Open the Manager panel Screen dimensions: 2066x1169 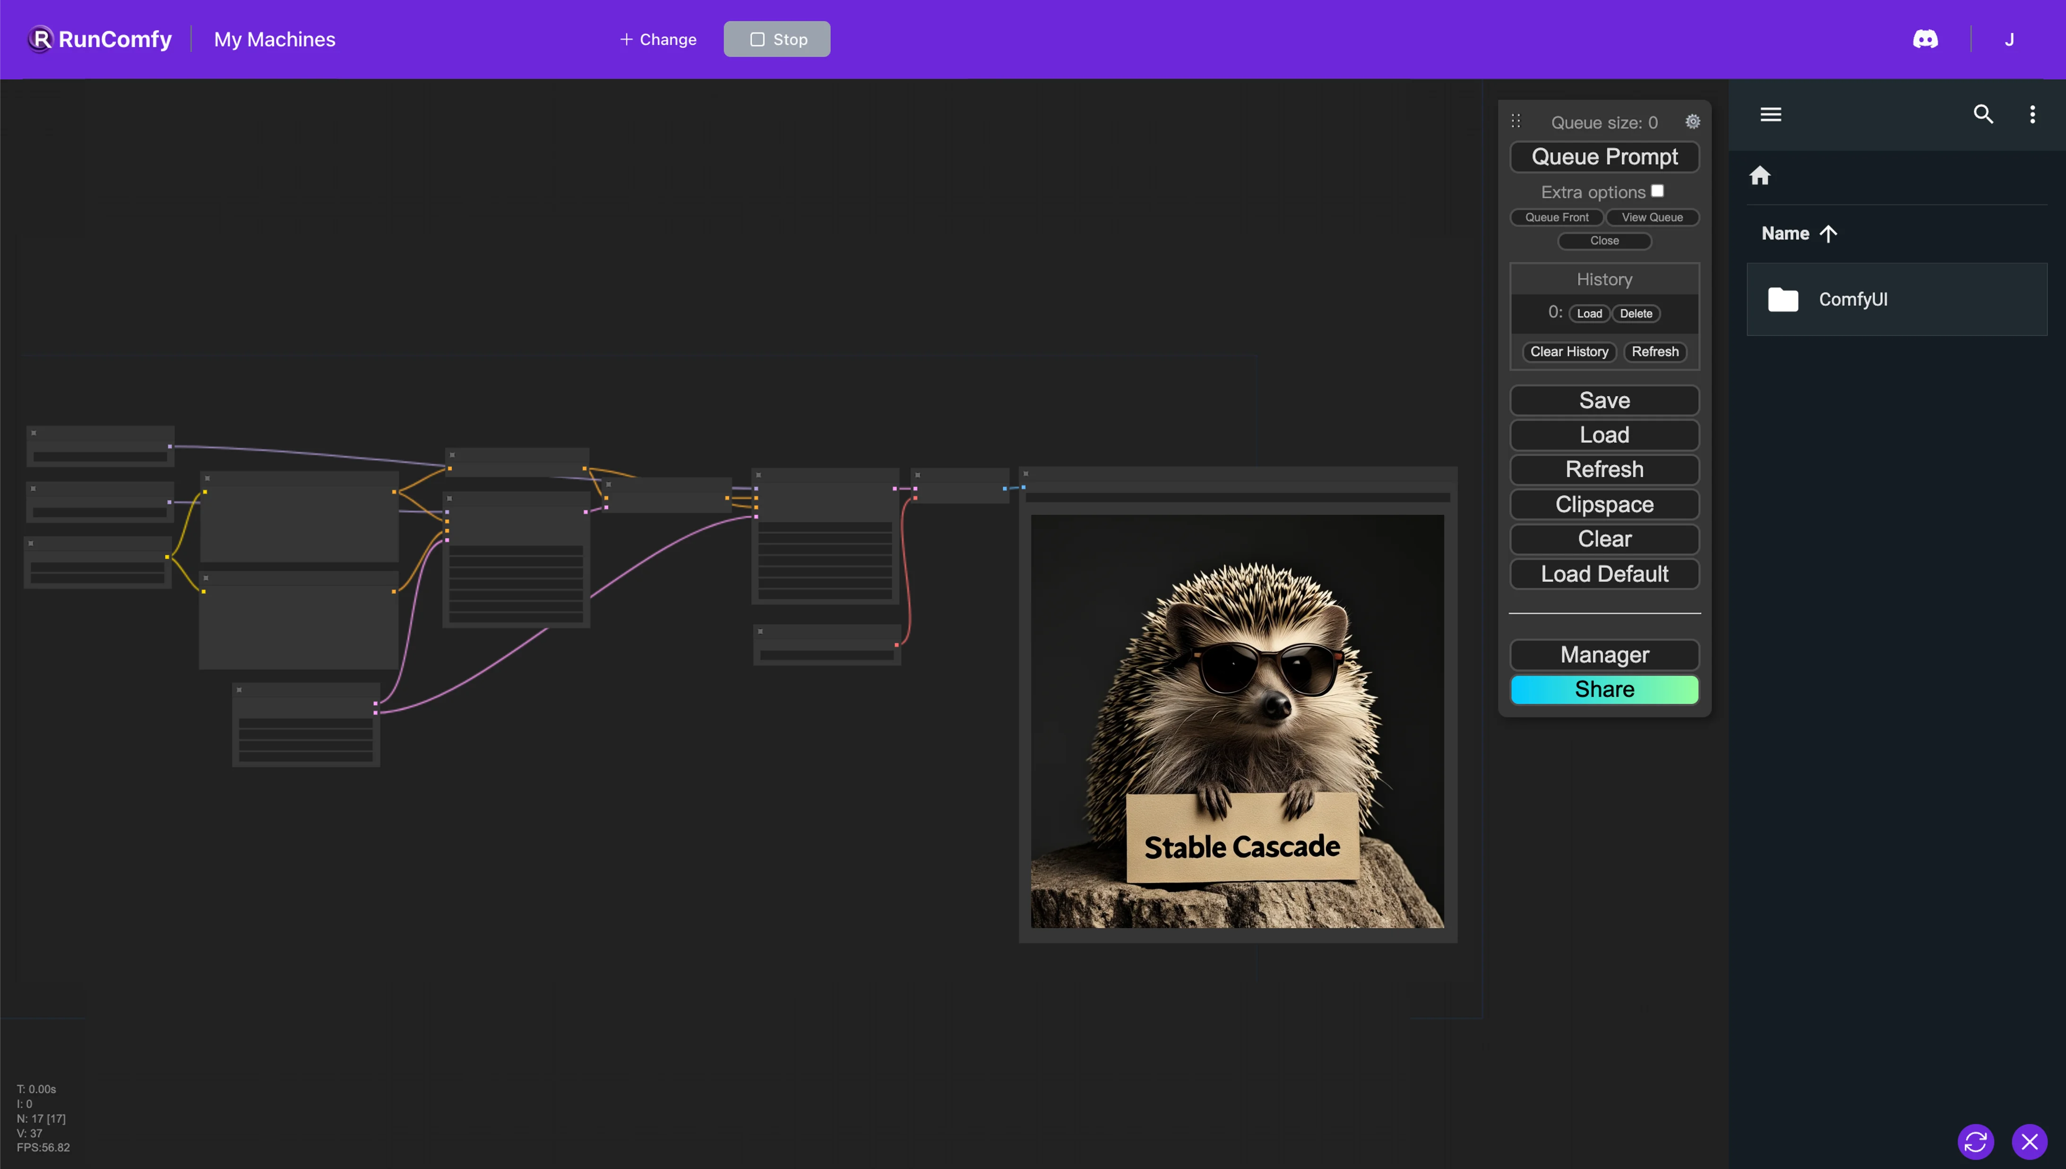click(1605, 654)
